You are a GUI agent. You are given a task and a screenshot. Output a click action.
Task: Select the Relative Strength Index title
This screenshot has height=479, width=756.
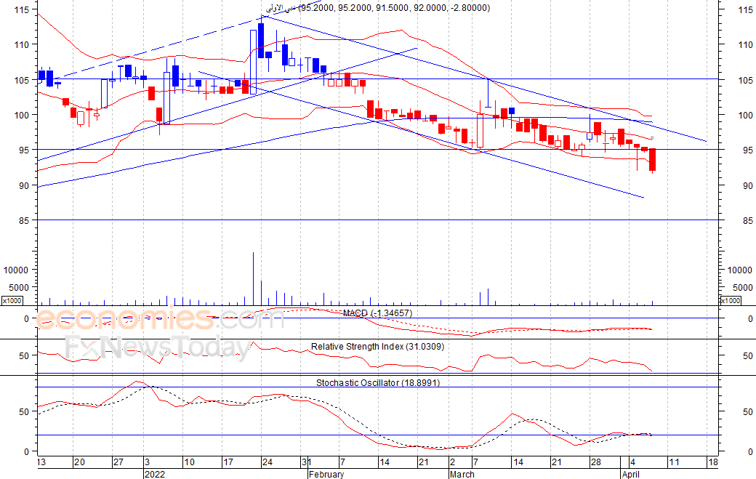pos(377,347)
